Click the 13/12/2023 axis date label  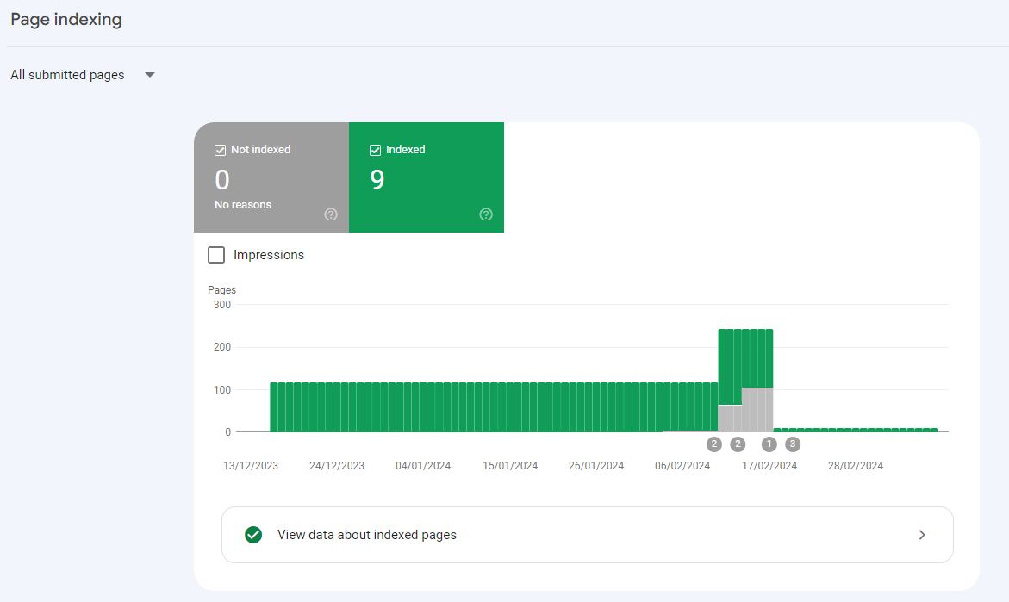pyautogui.click(x=251, y=466)
